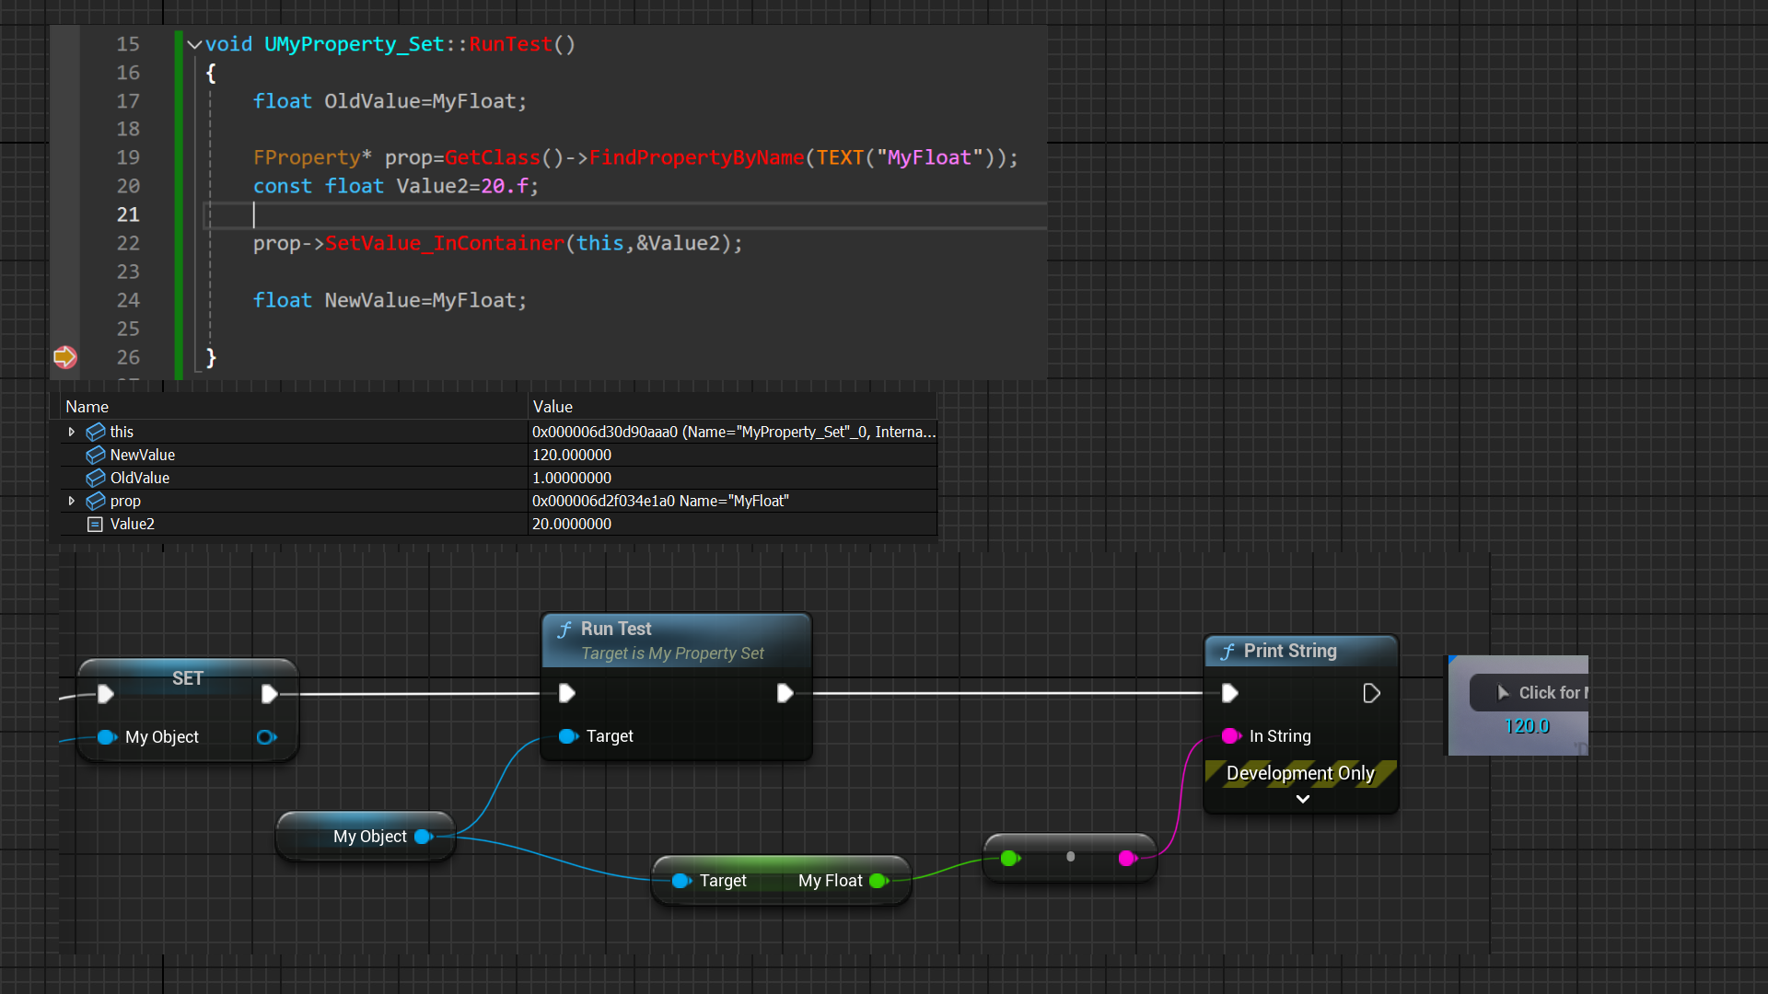
Task: Click Print String input execution pin
Action: coord(1230,693)
